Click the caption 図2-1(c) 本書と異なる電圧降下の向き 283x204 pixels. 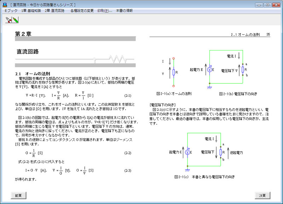(x=205, y=177)
